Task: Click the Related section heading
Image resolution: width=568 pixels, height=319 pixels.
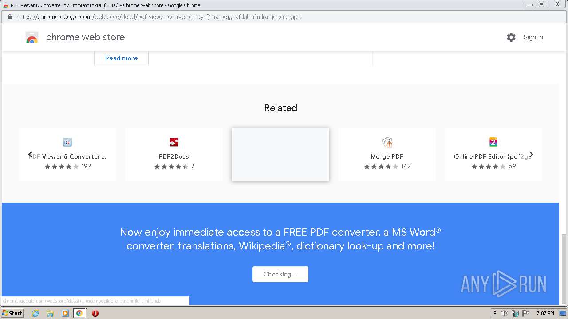Action: tap(280, 108)
